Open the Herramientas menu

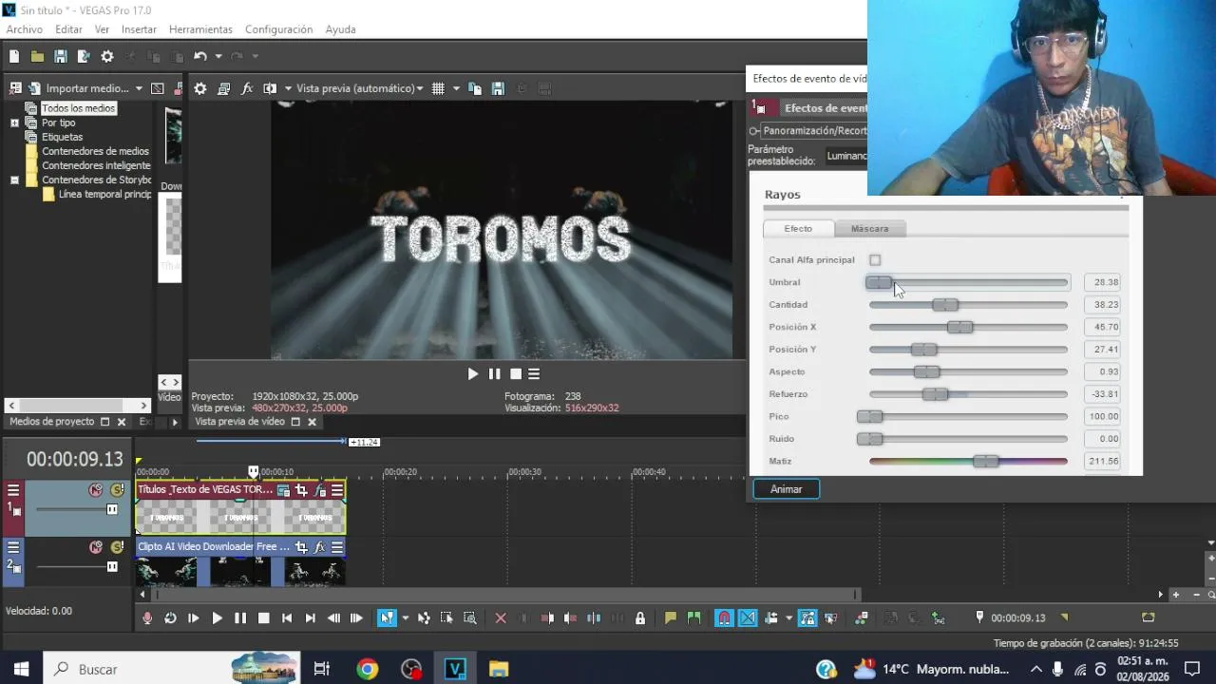[200, 29]
